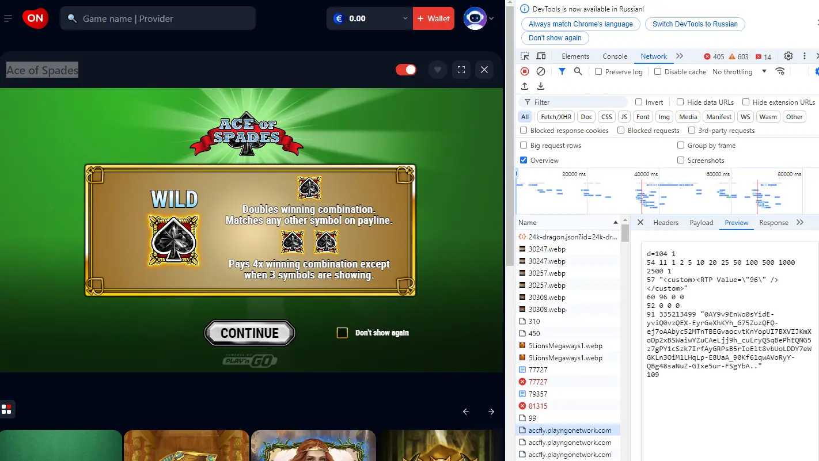819x461 pixels.
Task: Close the request details pane
Action: (640, 223)
